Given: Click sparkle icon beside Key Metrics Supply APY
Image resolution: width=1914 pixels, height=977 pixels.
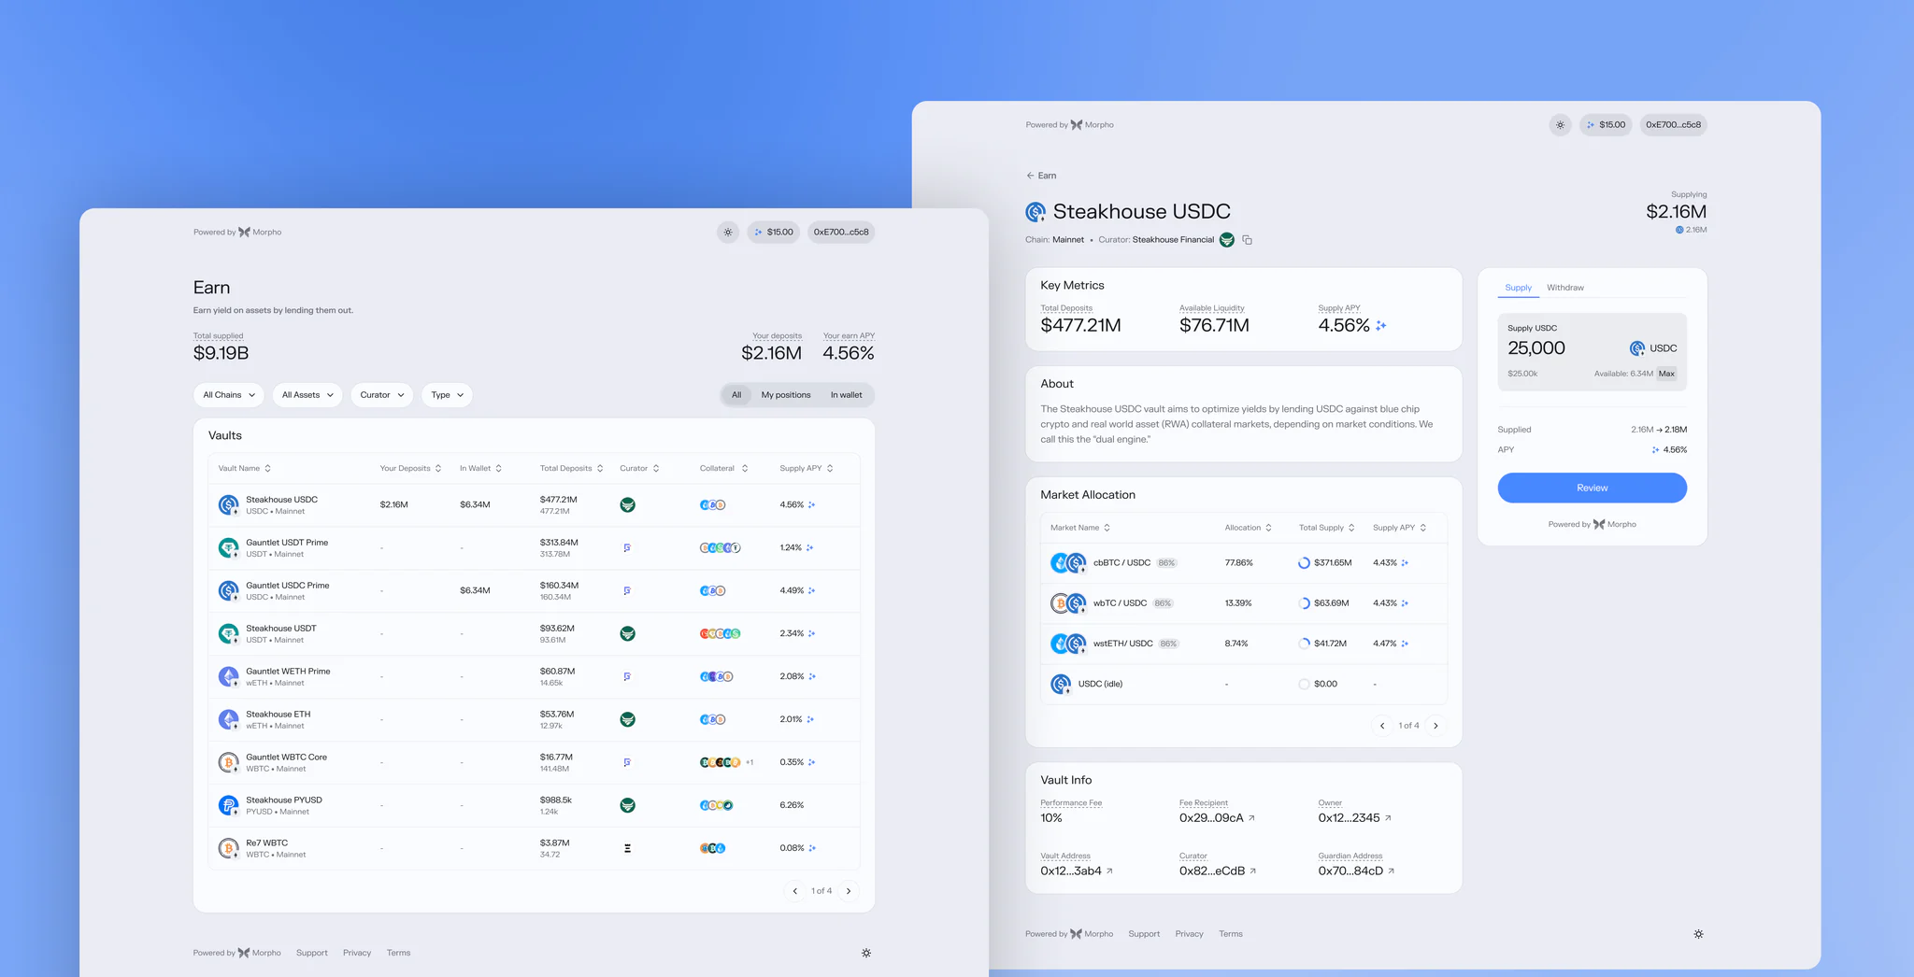Looking at the screenshot, I should 1381,326.
